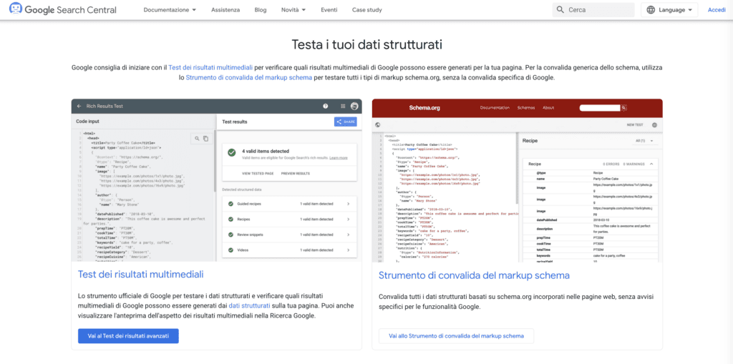
Task: Click the search magnifier icon
Action: coord(560,10)
